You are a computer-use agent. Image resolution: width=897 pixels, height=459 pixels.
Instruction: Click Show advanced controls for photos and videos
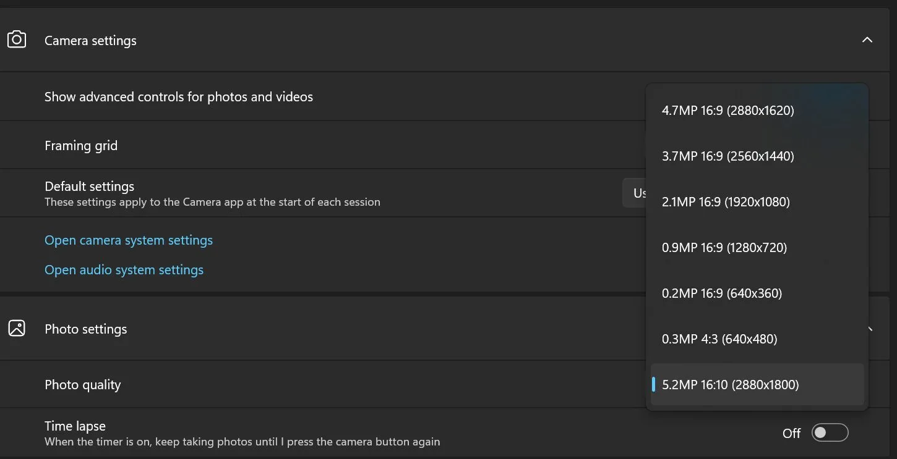[x=179, y=97]
